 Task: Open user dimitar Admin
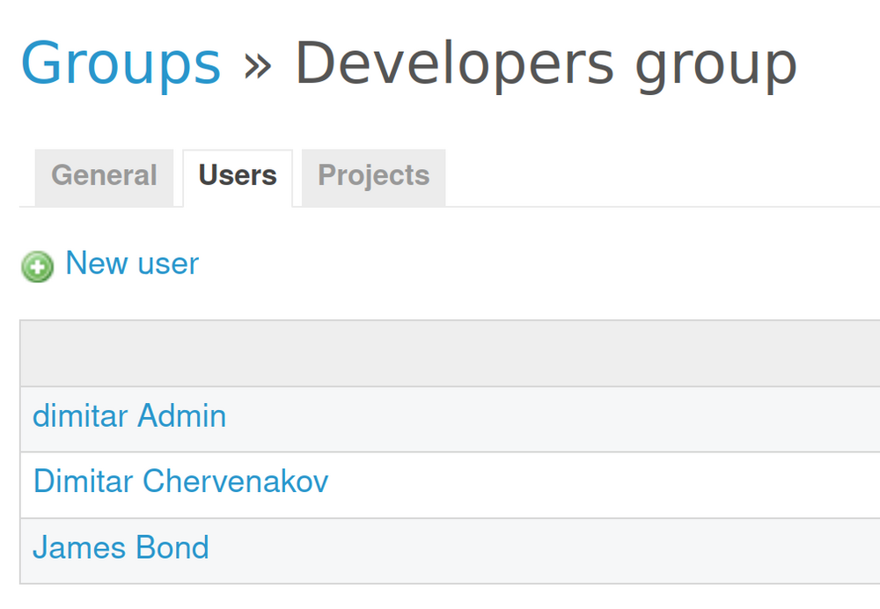129,416
